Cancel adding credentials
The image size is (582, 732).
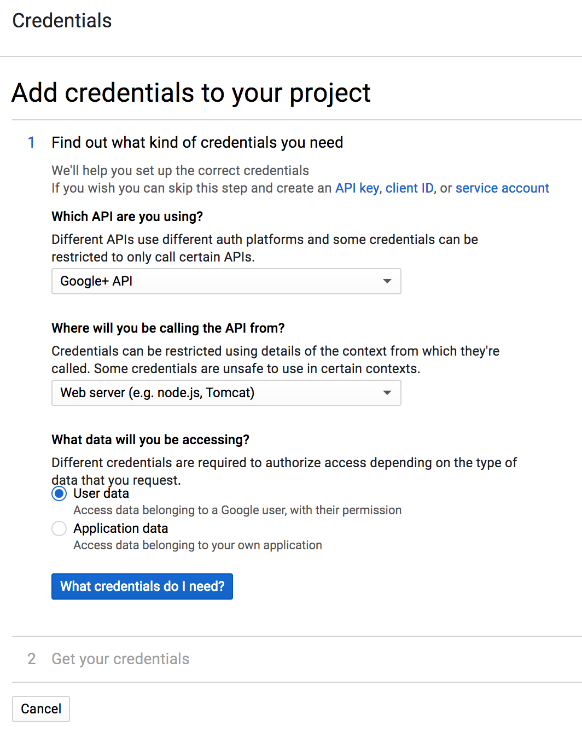[41, 709]
